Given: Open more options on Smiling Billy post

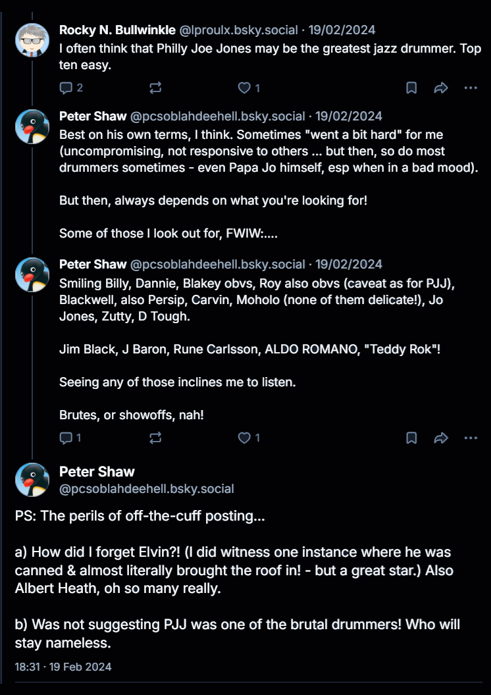Looking at the screenshot, I should [471, 438].
